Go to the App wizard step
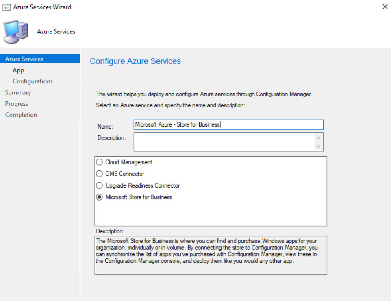 (18, 70)
